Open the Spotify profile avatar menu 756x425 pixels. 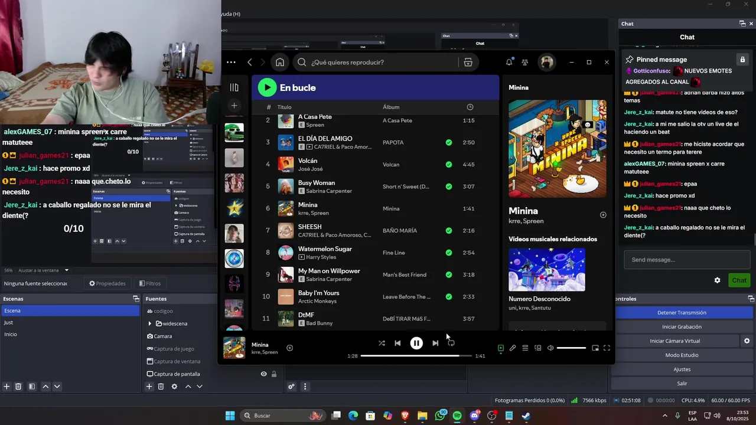547,62
